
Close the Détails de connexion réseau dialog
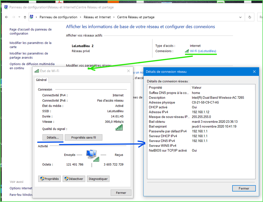[x=254, y=72]
